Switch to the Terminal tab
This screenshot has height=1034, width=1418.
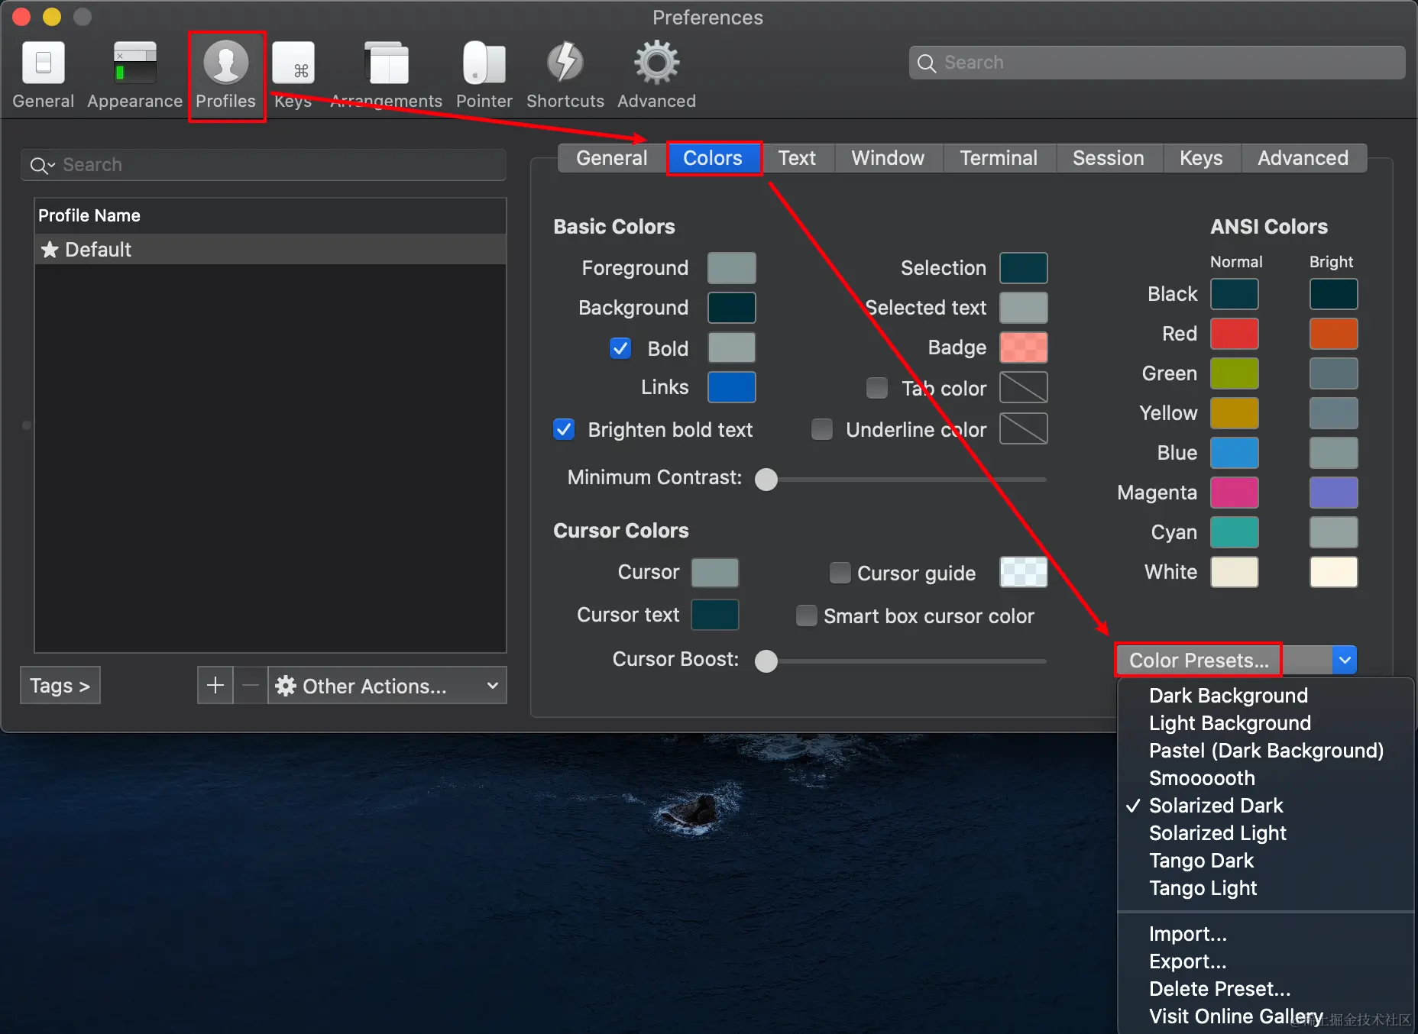[999, 158]
